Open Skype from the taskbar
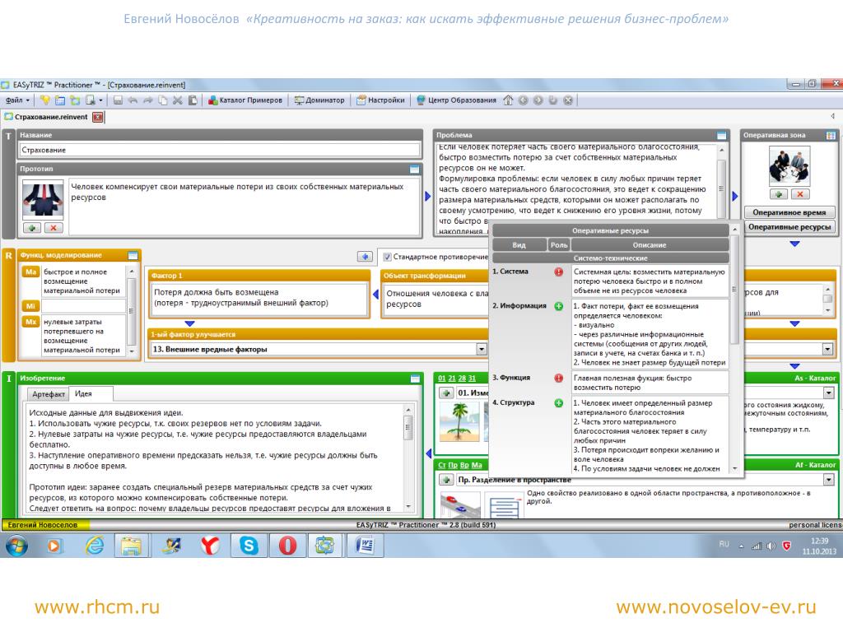This screenshot has height=632, width=843. 249,546
